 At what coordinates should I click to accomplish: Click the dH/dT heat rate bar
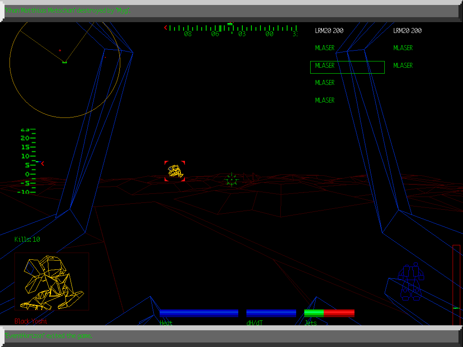pyautogui.click(x=271, y=313)
